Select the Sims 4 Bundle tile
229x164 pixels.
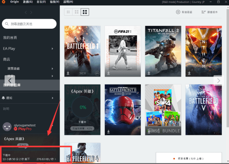tap(163, 110)
